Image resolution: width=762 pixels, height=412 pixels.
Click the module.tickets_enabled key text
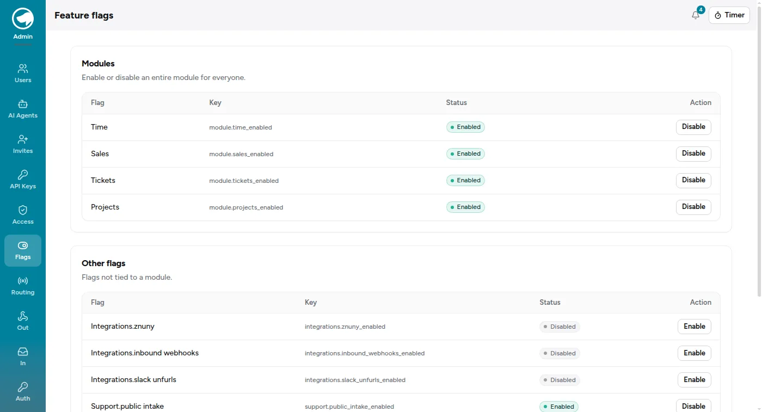pos(244,181)
